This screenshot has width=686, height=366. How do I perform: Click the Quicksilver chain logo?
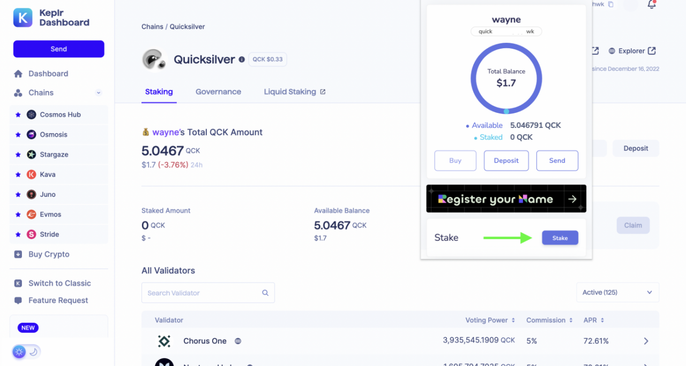tap(154, 59)
